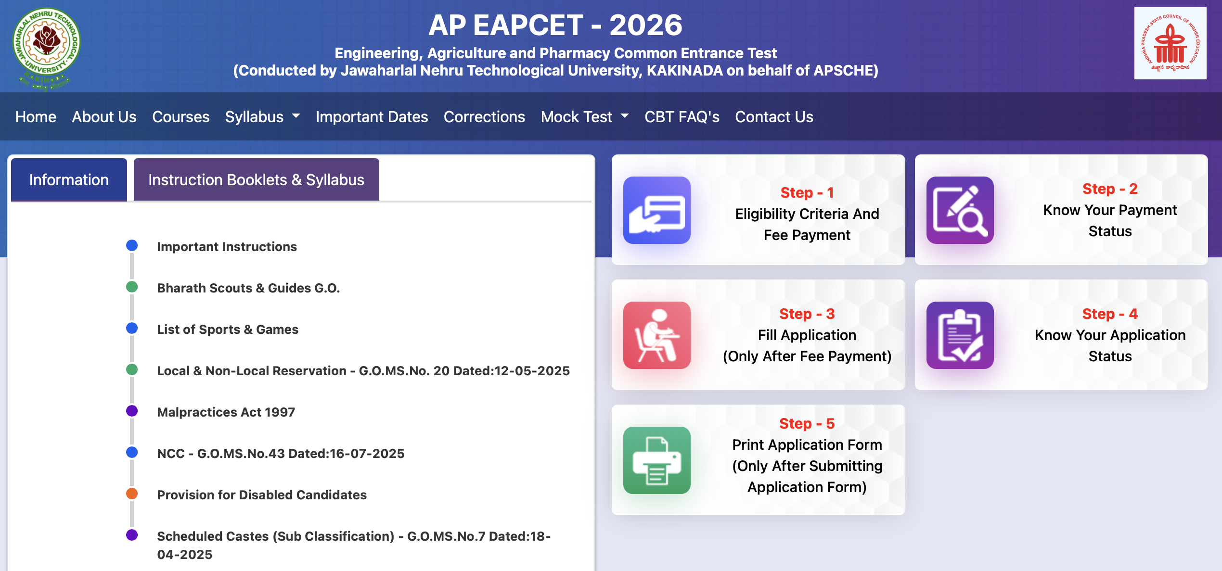1222x571 pixels.
Task: View the Malpractices Act 1997 document
Action: 226,411
